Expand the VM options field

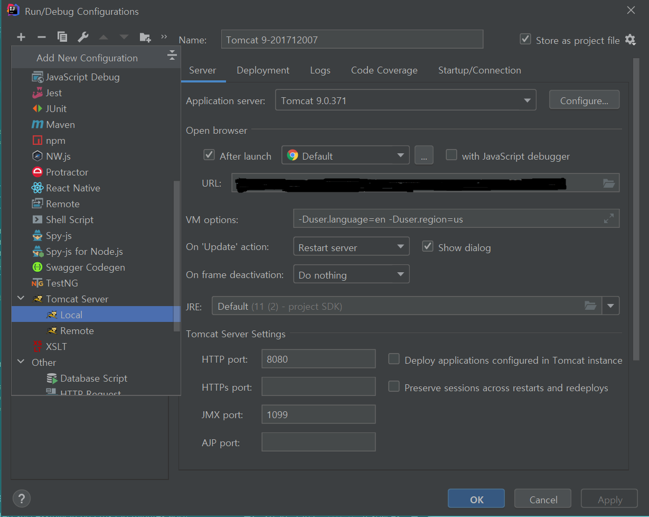coord(609,218)
